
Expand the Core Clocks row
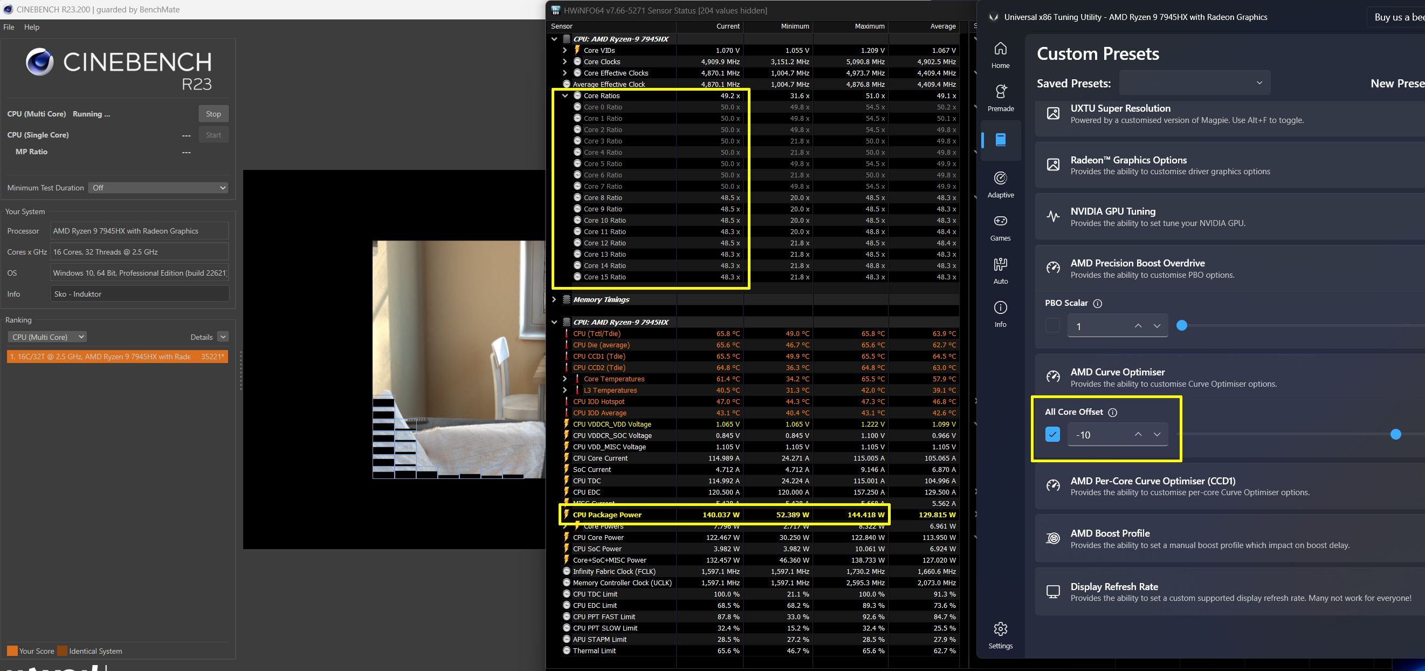(x=565, y=61)
